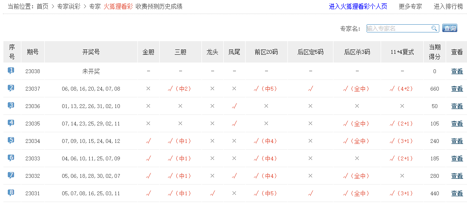Click the number 2 rank badge

point(11,88)
